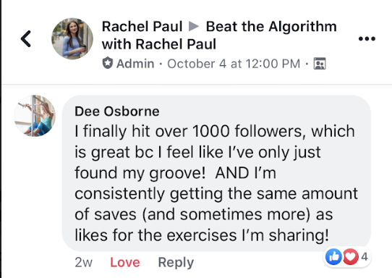This screenshot has height=278, width=392.
Task: Click the red heart reaction icon
Action: (x=351, y=256)
